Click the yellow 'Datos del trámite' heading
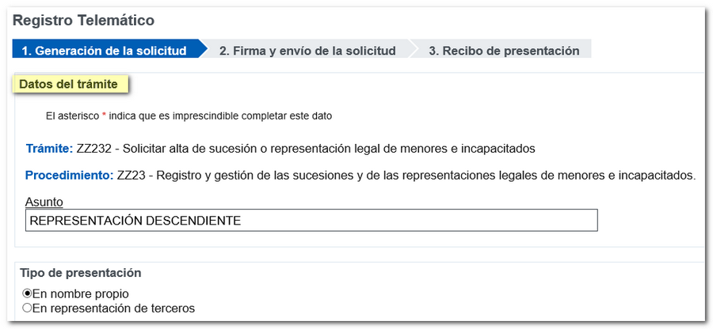Screen dimensions: 713x329 tap(68, 85)
